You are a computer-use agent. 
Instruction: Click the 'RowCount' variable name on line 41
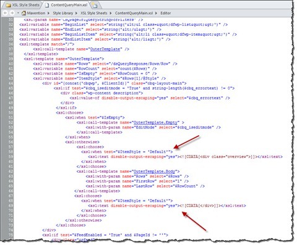pyautogui.click(x=88, y=69)
